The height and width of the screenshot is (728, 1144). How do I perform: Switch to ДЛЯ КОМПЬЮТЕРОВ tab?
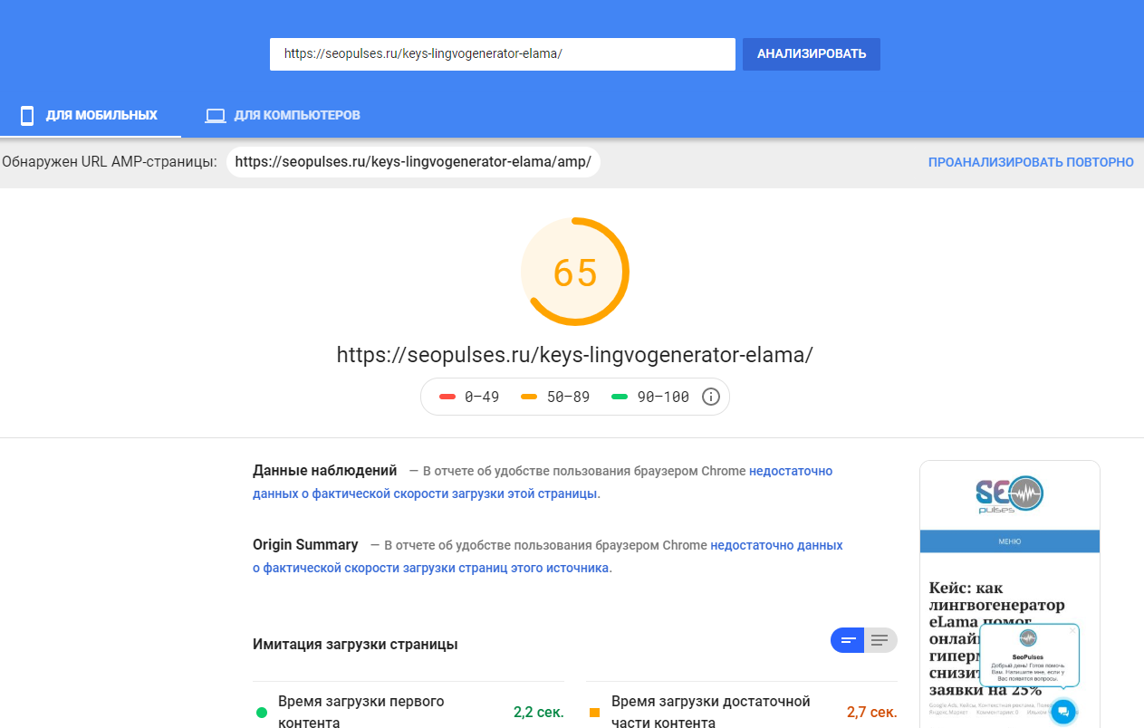[283, 116]
